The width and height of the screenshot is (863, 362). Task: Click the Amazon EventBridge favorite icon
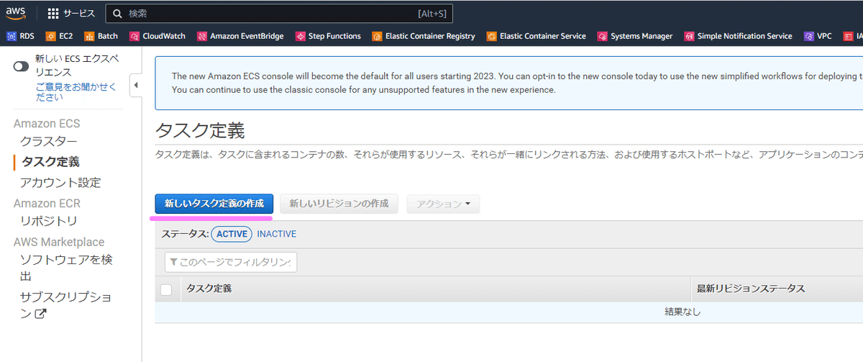(x=202, y=36)
